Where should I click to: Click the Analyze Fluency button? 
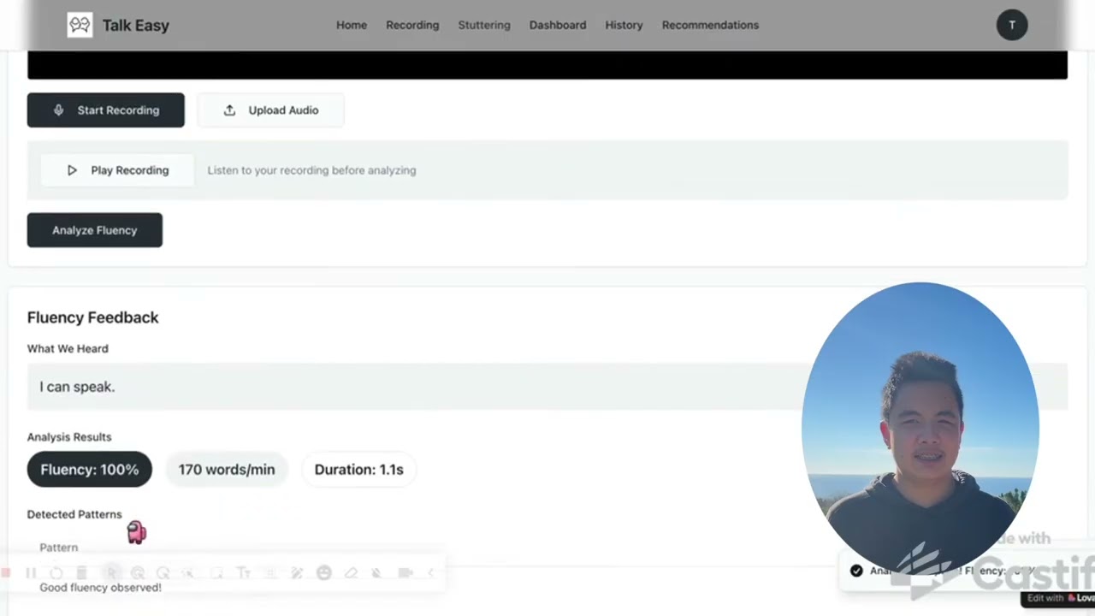94,230
